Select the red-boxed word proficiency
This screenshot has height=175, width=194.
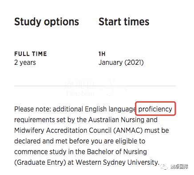[x=155, y=109]
